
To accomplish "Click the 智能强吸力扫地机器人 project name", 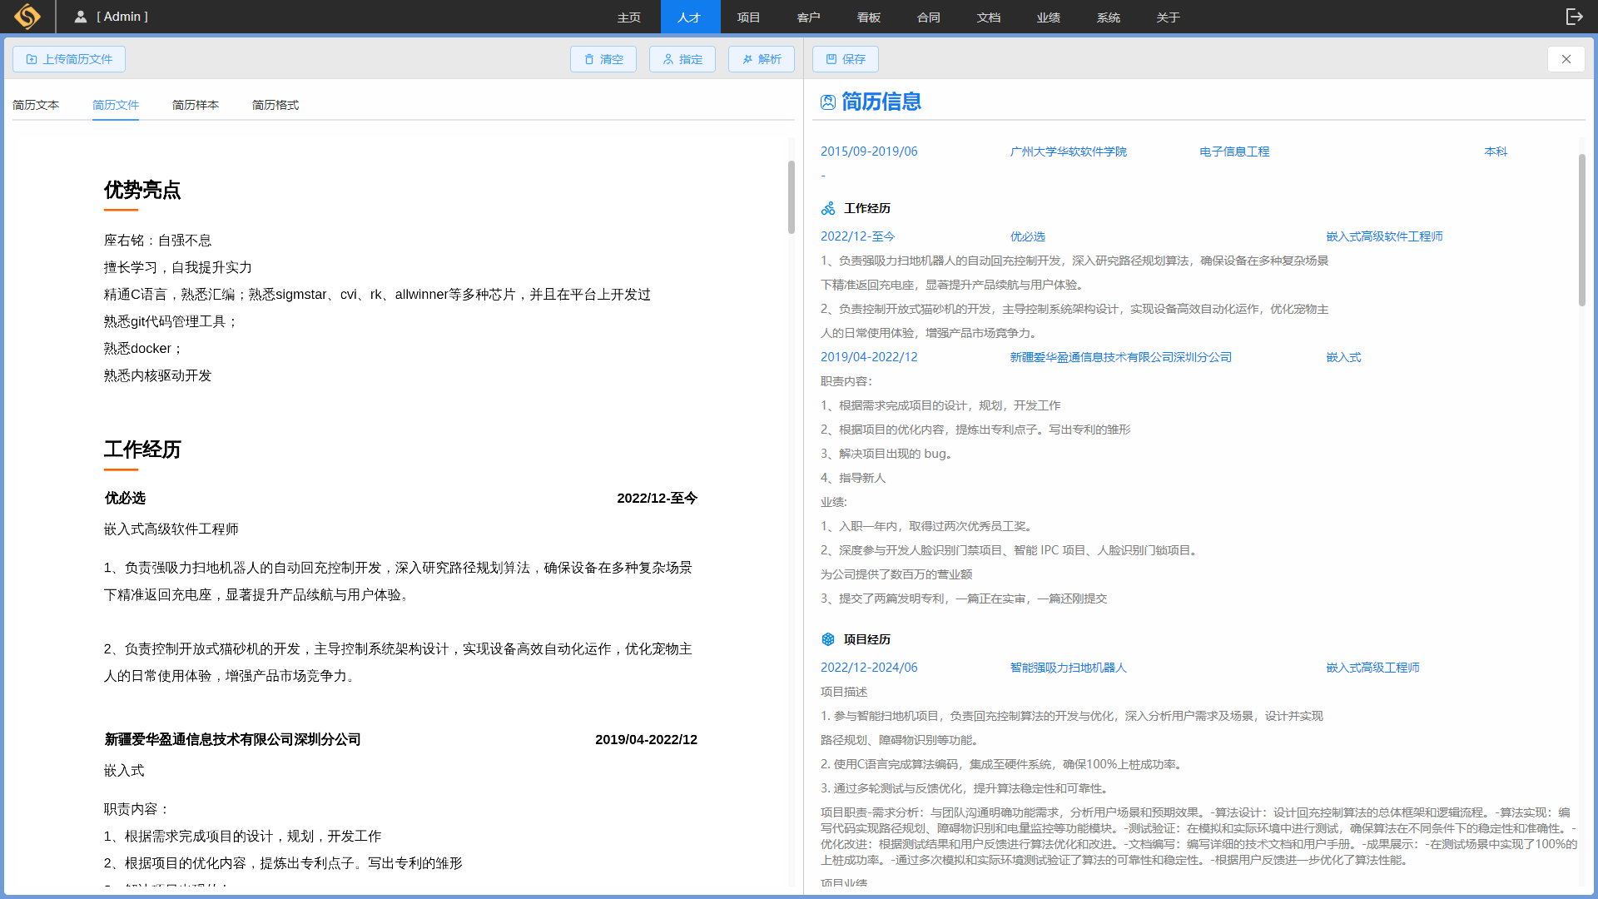I will (x=1069, y=668).
